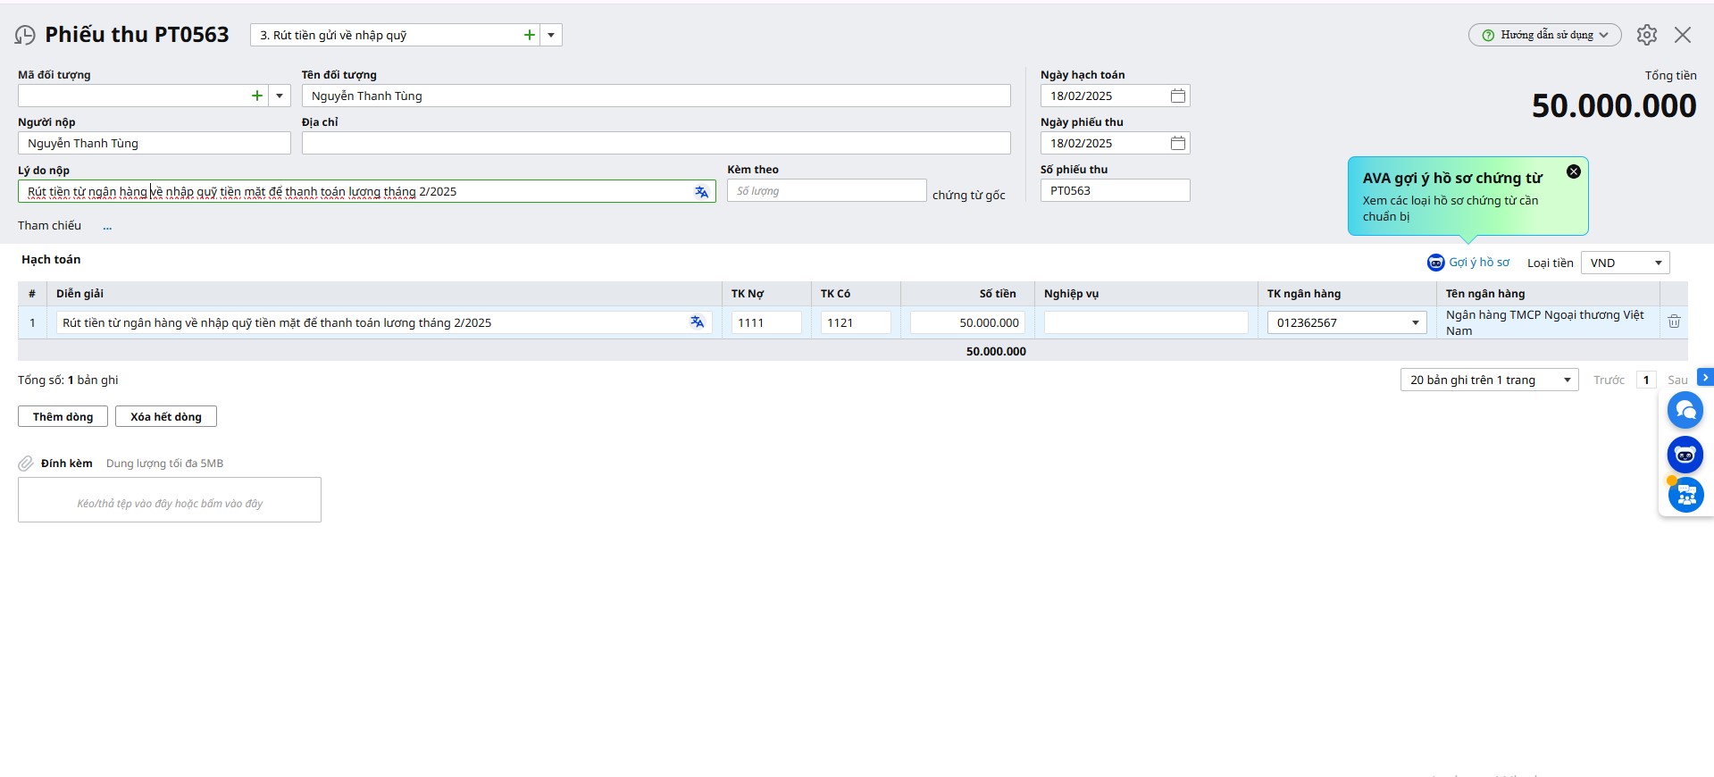Close the AVA gợi ý hồ sơ popup
The width and height of the screenshot is (1714, 777).
1573,171
